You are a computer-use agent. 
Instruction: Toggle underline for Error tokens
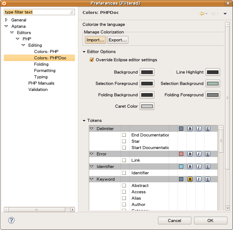point(208,154)
